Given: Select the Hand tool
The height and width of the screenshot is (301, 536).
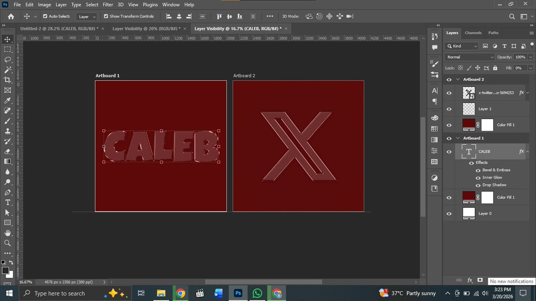Looking at the screenshot, I should click(x=8, y=233).
